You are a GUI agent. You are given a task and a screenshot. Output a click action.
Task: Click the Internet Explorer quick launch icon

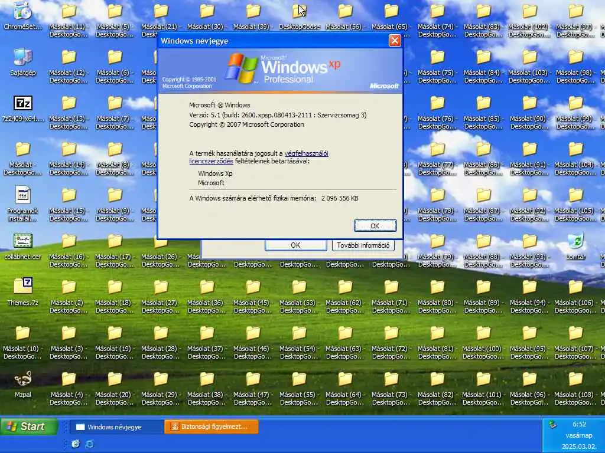click(89, 444)
